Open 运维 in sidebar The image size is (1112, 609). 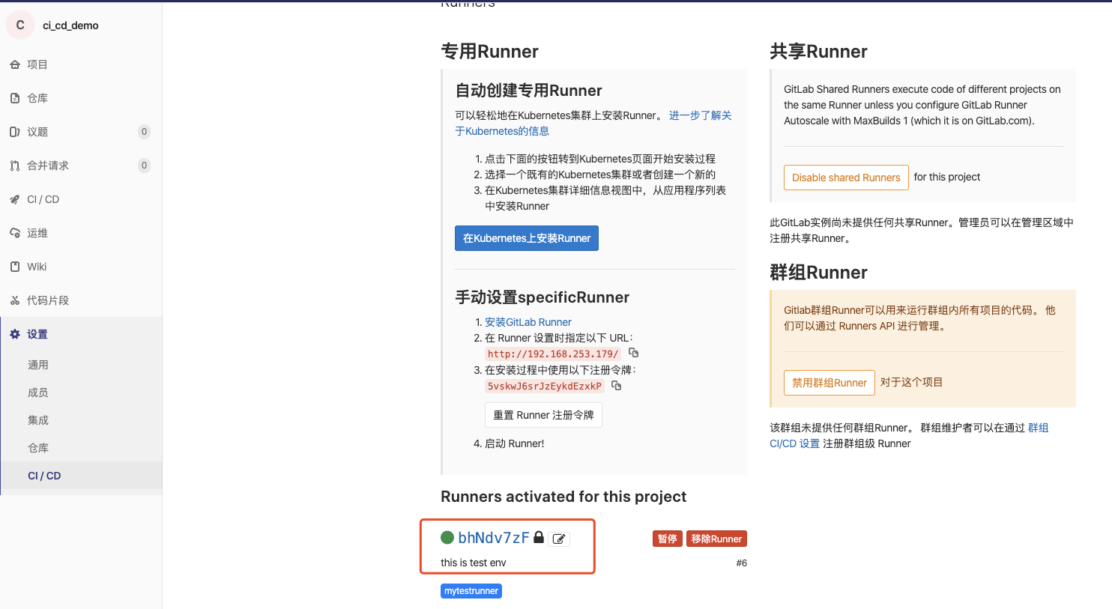[37, 233]
